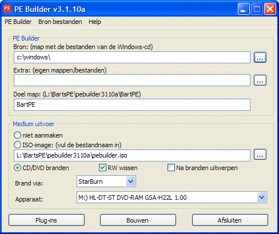This screenshot has height=234, width=279.
Task: Click the Doel map field containing BartPE
Action: coord(132,104)
